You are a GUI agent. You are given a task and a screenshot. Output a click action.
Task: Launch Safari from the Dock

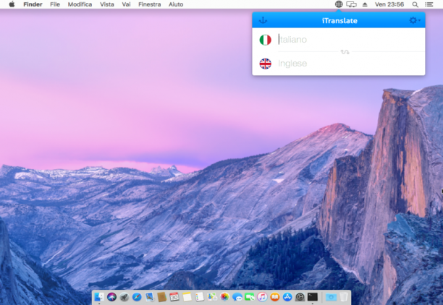137,297
